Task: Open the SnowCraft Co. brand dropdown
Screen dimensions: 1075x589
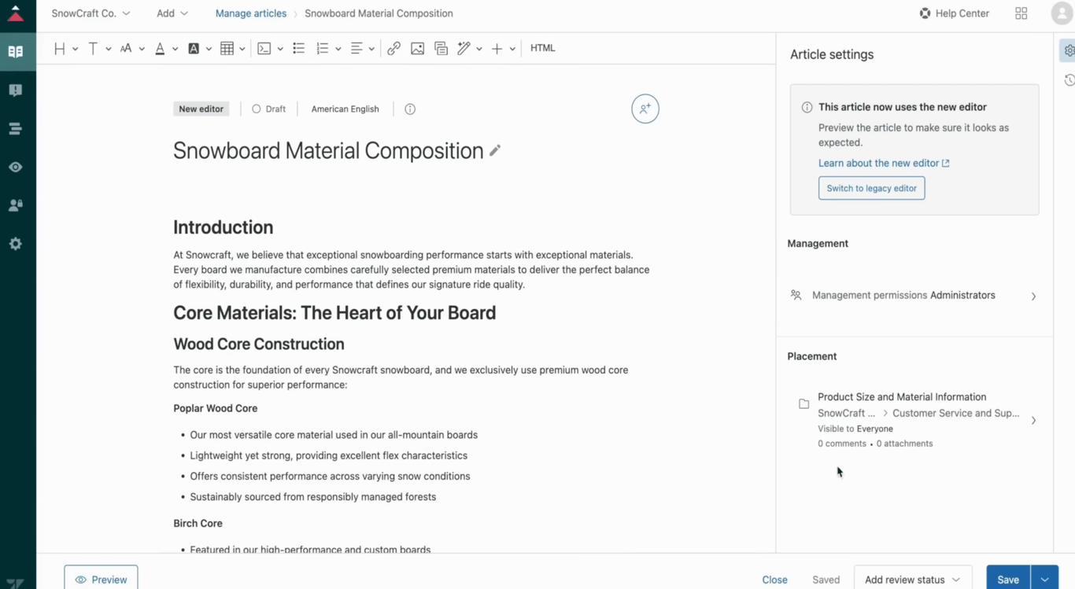Action: [x=91, y=13]
